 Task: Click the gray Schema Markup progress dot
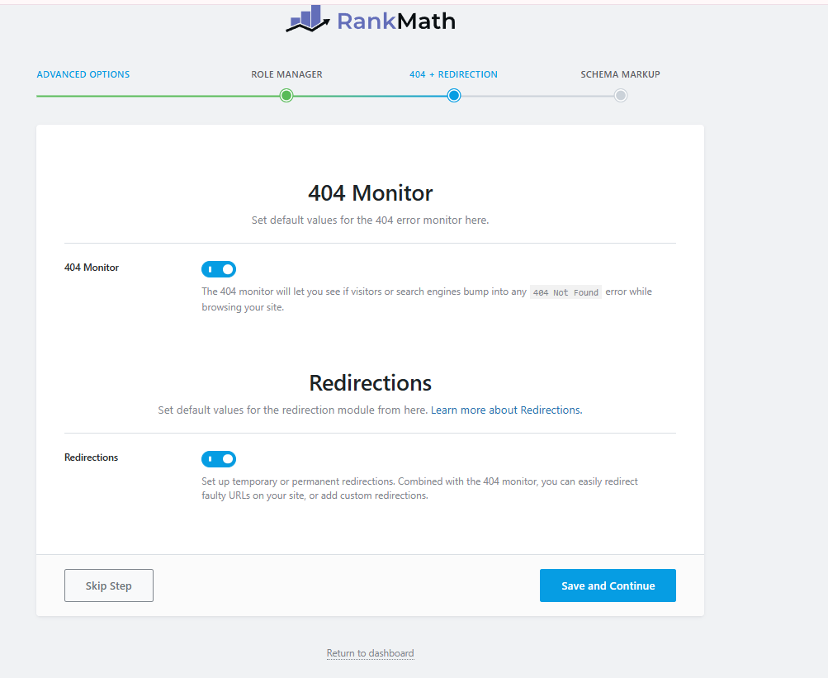coord(621,96)
